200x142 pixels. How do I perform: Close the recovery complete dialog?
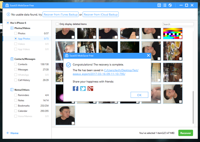coord(148,56)
